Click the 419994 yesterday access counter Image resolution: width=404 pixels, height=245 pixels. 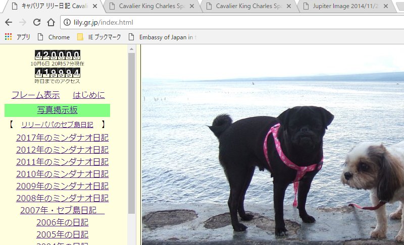point(58,73)
